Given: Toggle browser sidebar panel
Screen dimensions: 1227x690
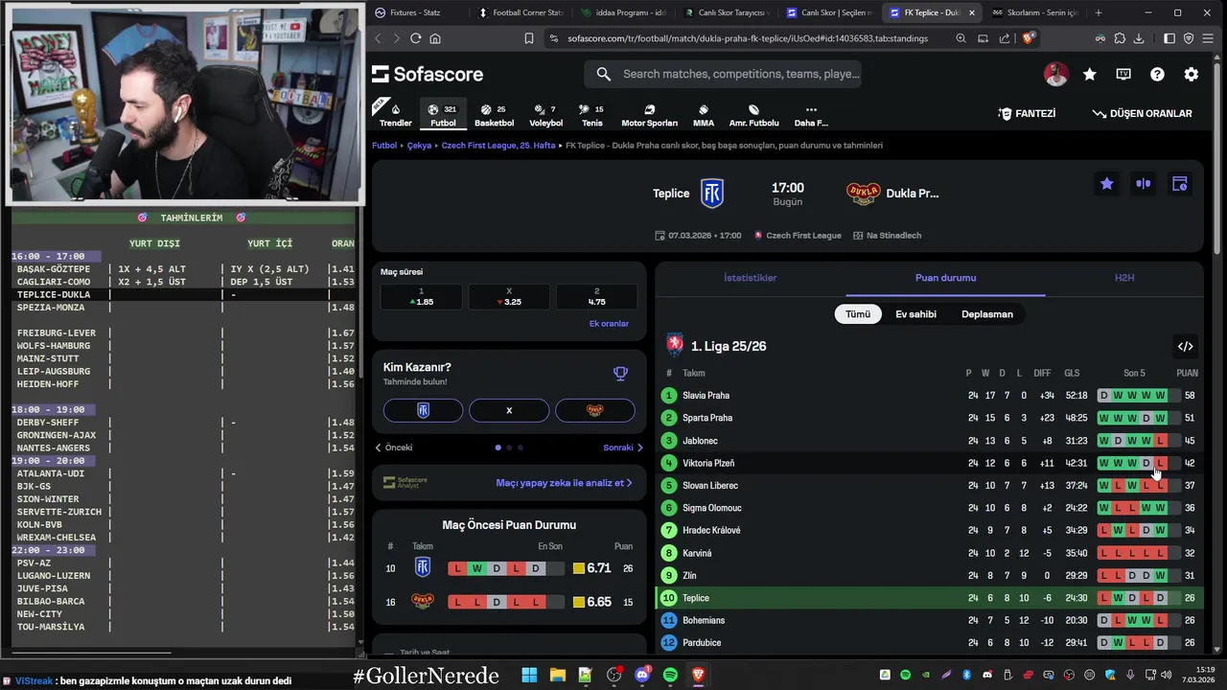Looking at the screenshot, I should pos(1169,38).
